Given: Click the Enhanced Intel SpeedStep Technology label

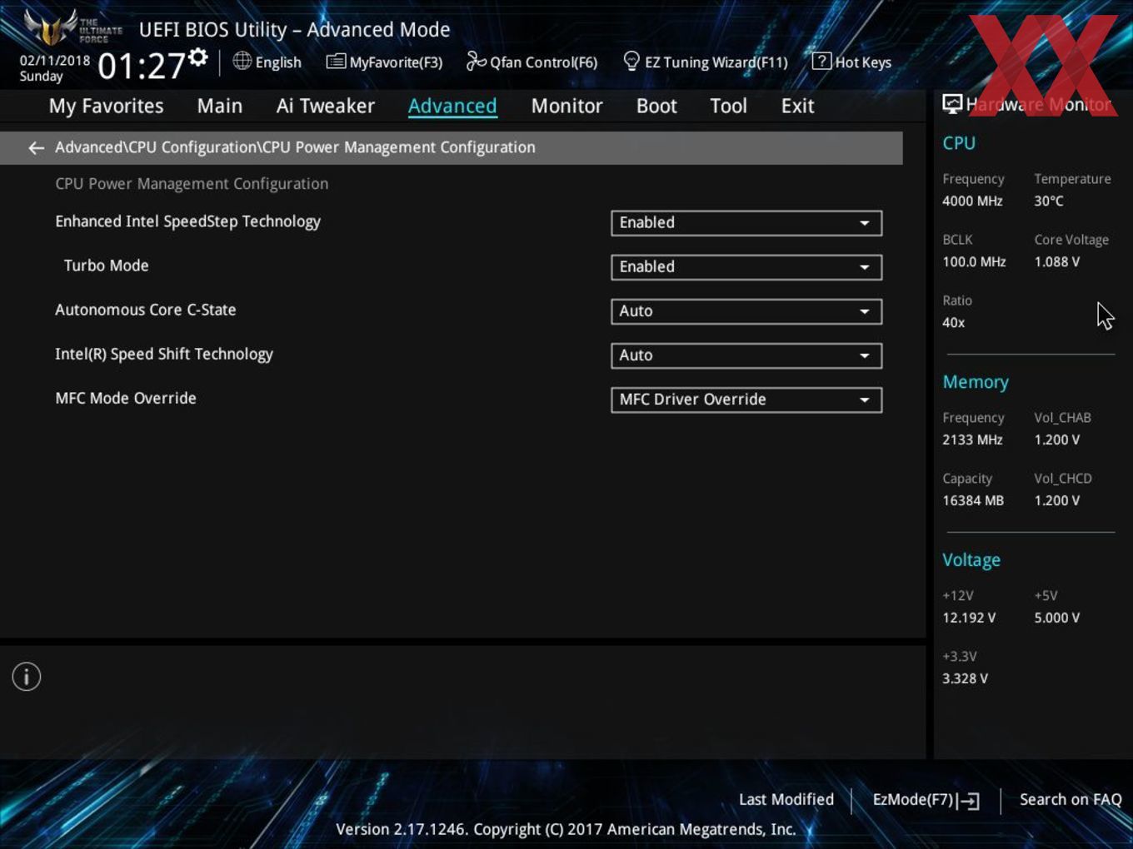Looking at the screenshot, I should point(187,221).
